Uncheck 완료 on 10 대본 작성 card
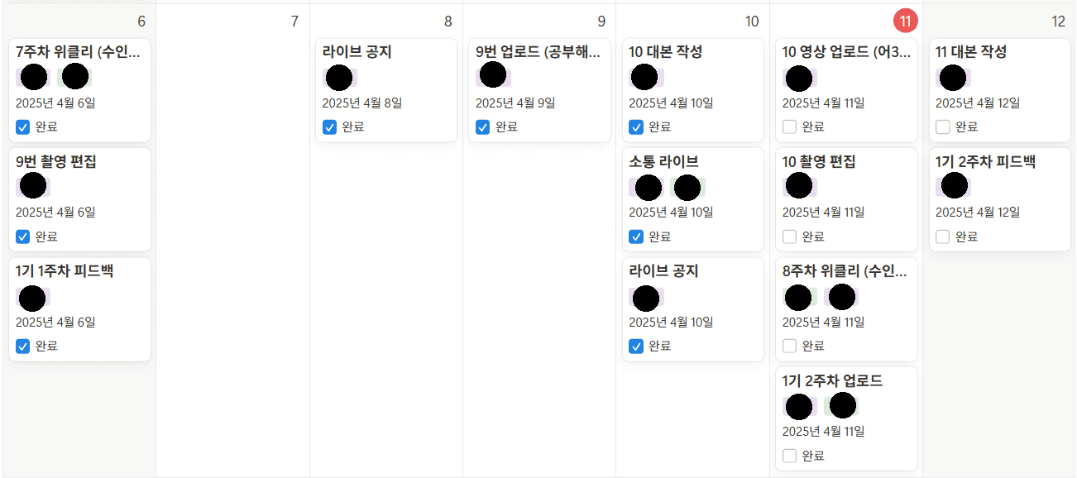 click(636, 127)
